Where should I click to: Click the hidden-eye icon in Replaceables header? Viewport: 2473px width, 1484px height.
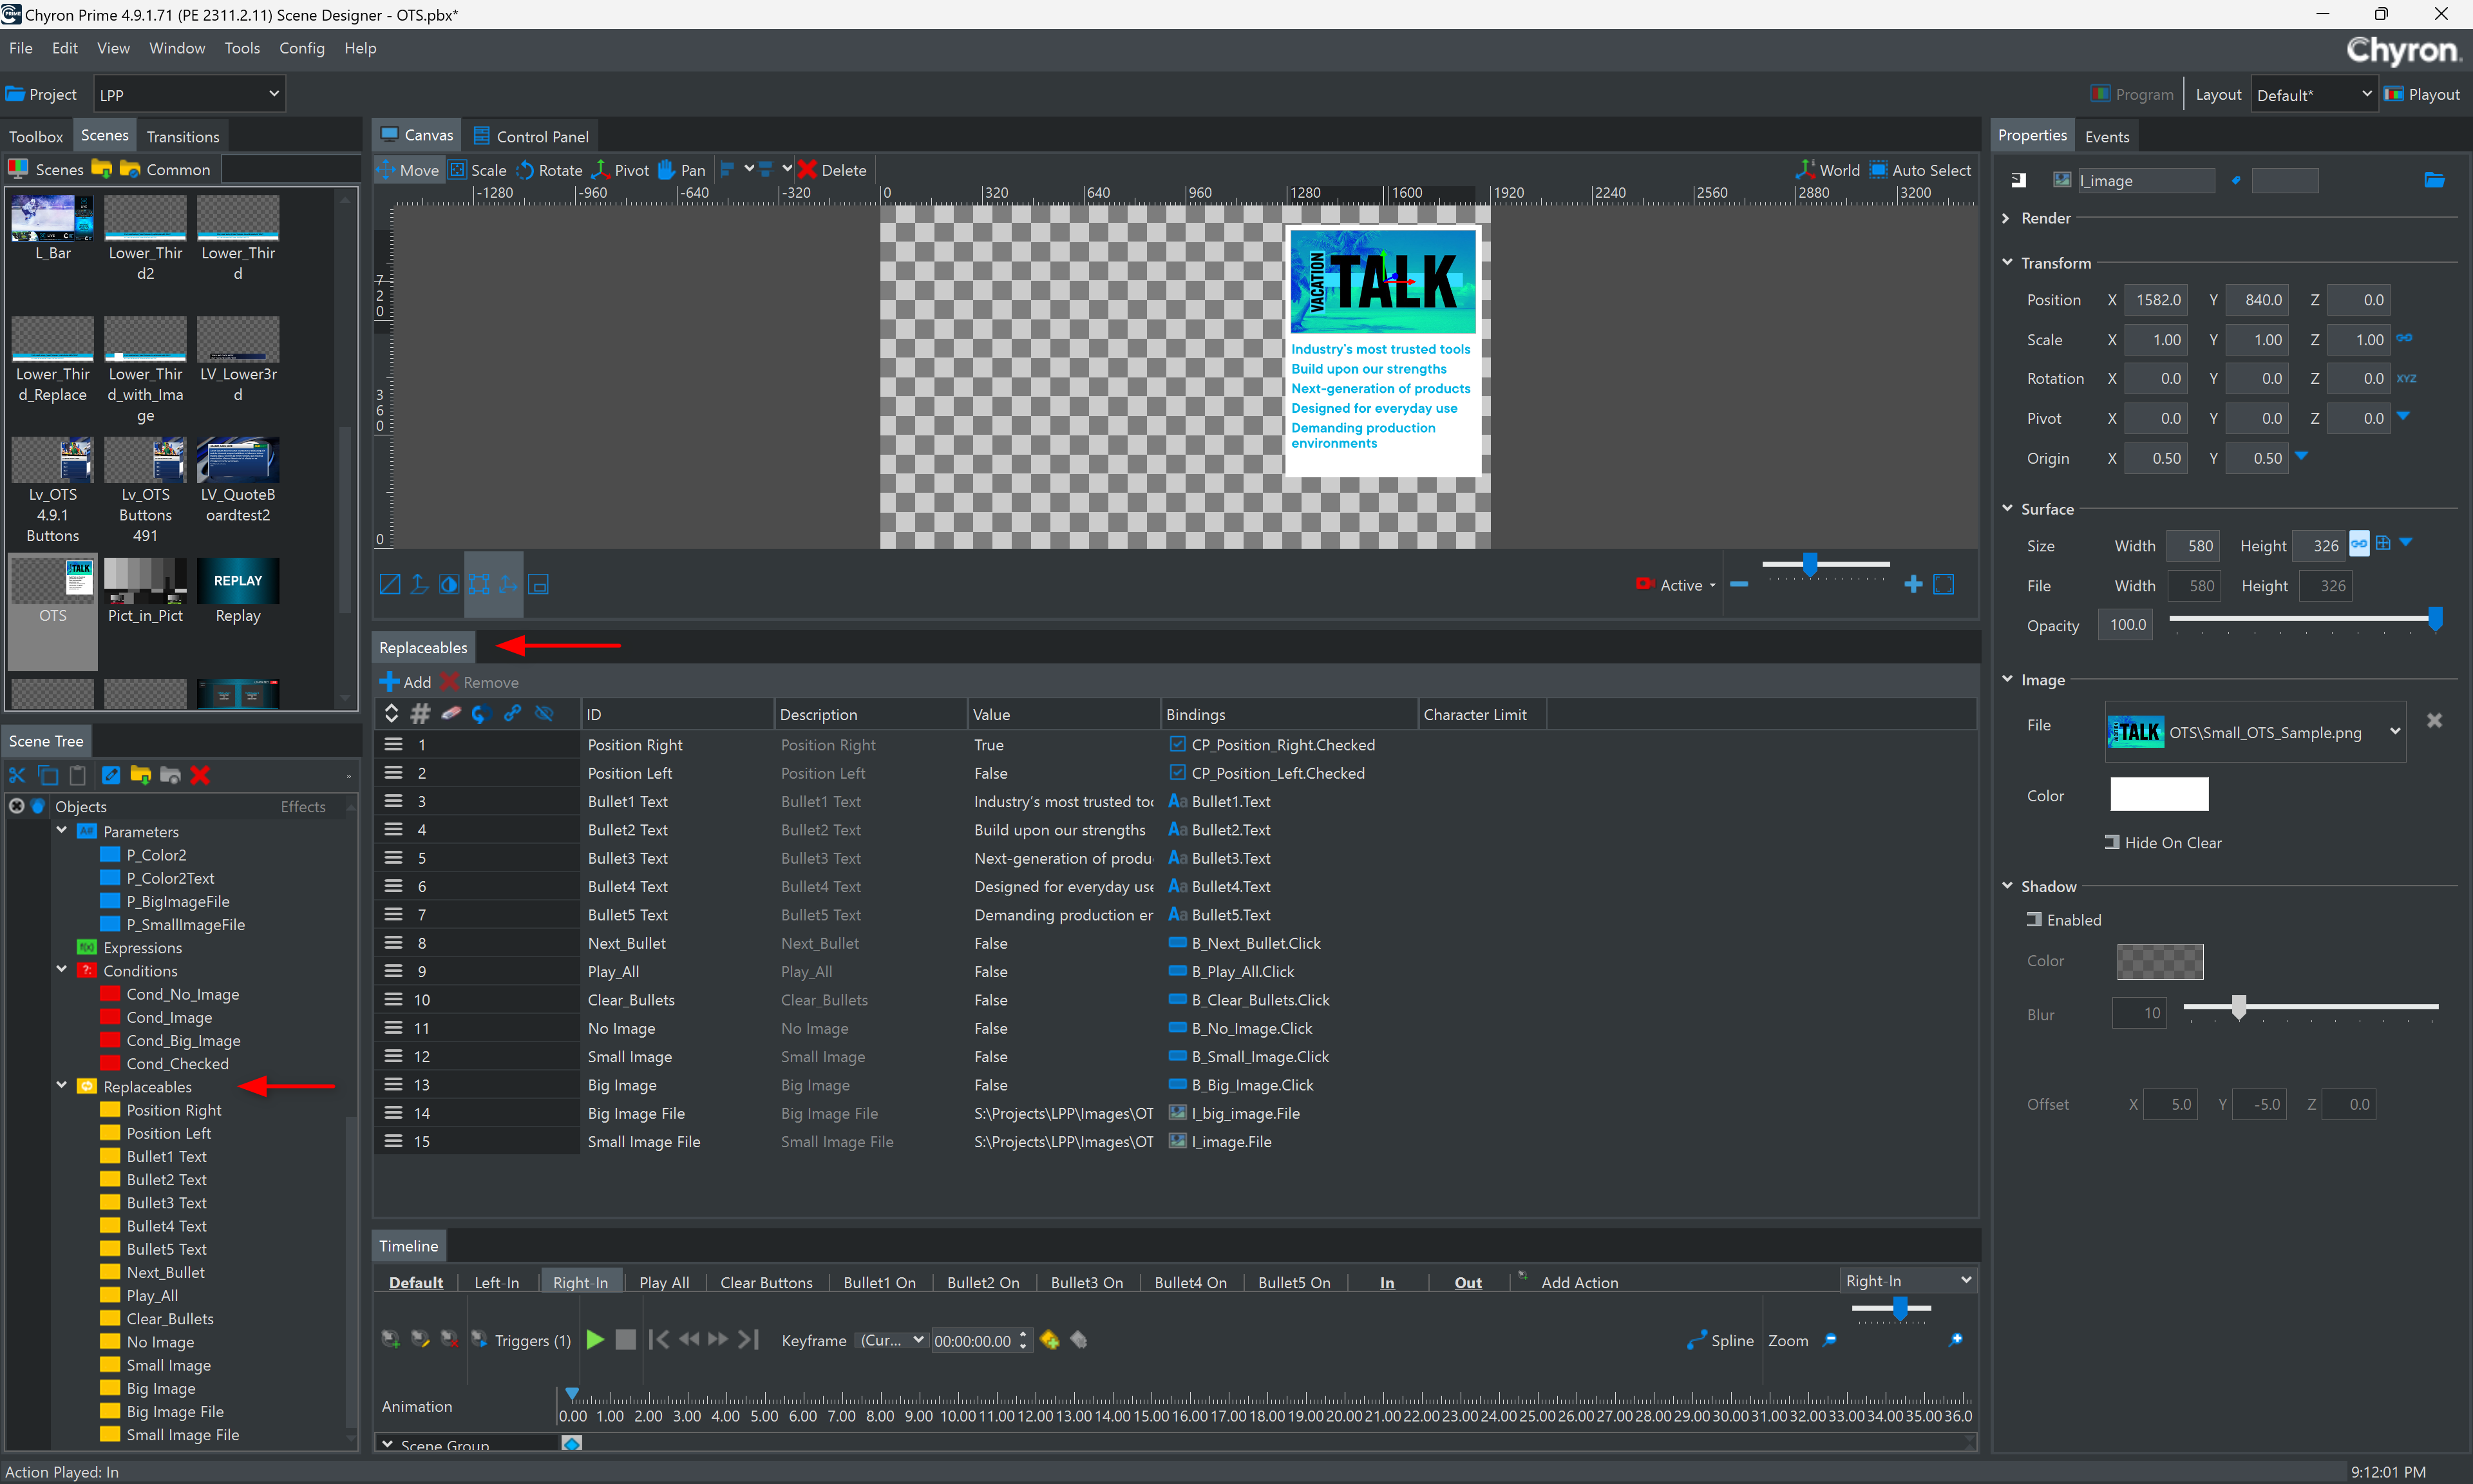point(545,714)
